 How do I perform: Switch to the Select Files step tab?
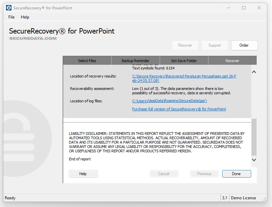pos(87,61)
